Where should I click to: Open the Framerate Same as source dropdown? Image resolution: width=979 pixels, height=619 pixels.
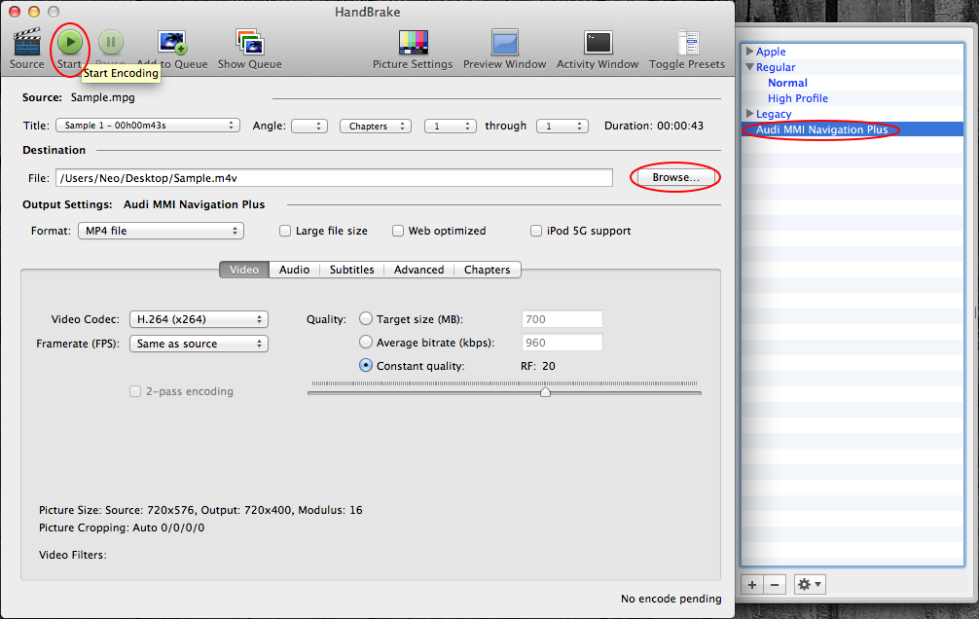pyautogui.click(x=199, y=344)
